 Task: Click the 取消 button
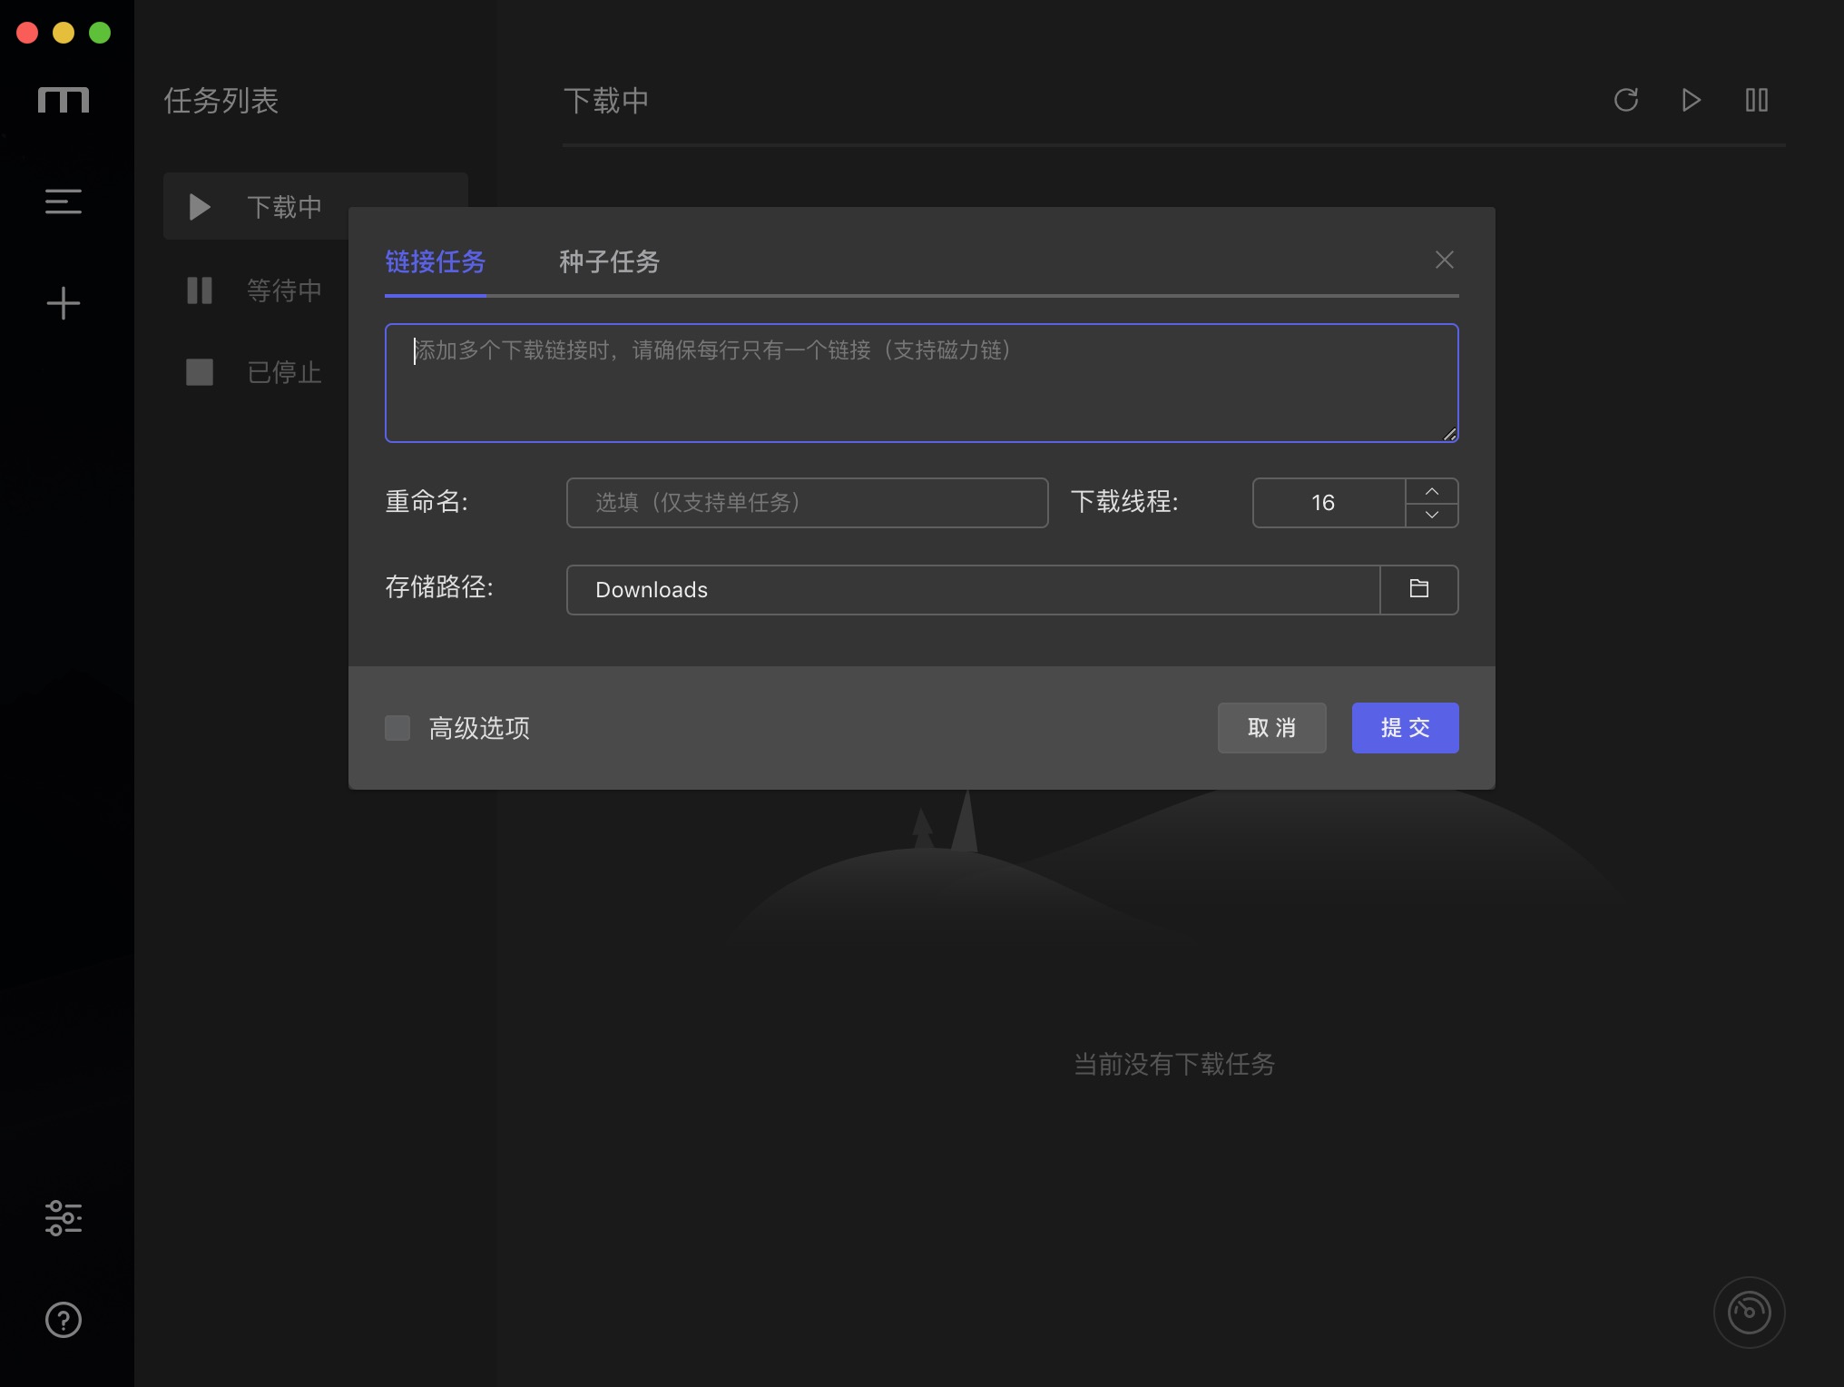[1271, 728]
